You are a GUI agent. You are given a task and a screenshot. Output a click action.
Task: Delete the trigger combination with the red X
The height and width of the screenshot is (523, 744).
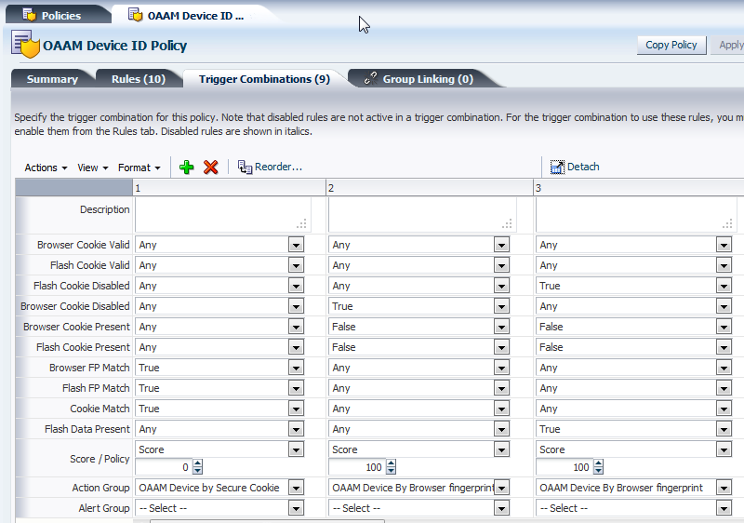pyautogui.click(x=211, y=168)
